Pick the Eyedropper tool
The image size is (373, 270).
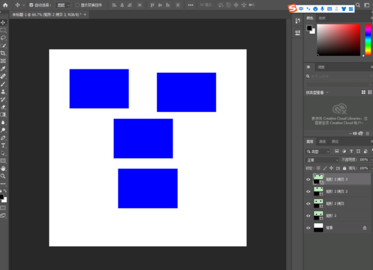(3, 69)
